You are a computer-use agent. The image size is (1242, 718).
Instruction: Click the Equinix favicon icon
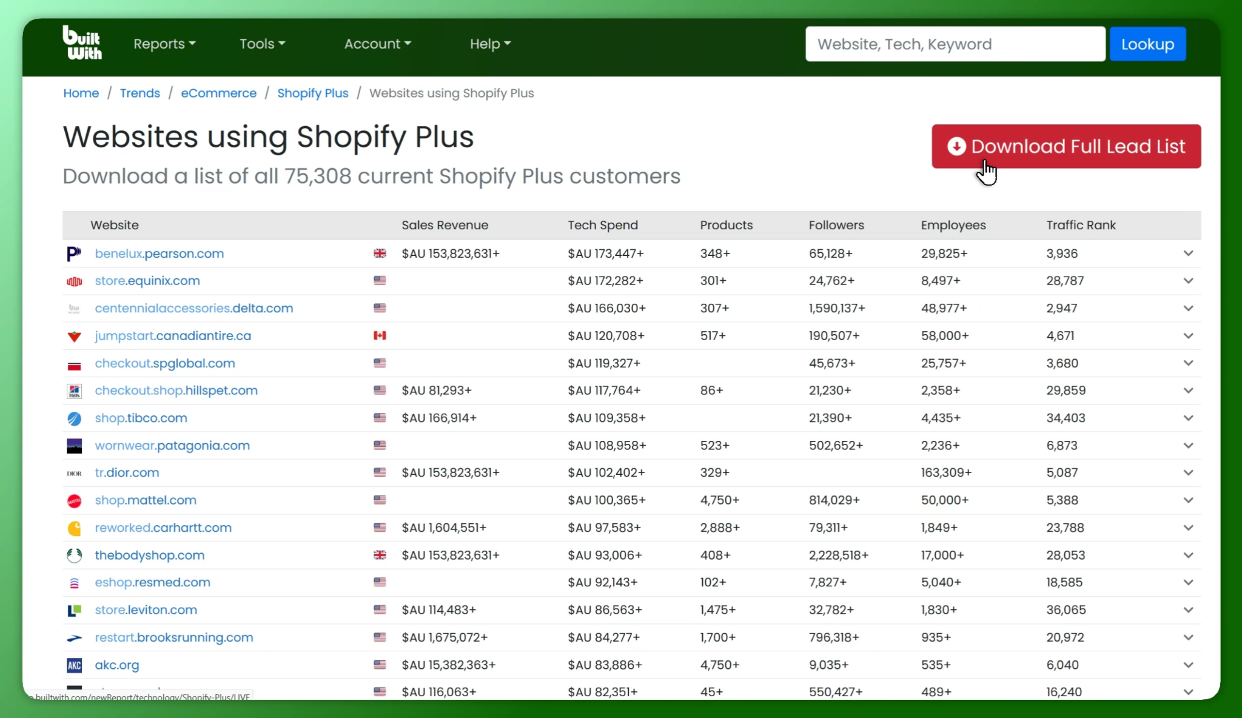point(74,281)
